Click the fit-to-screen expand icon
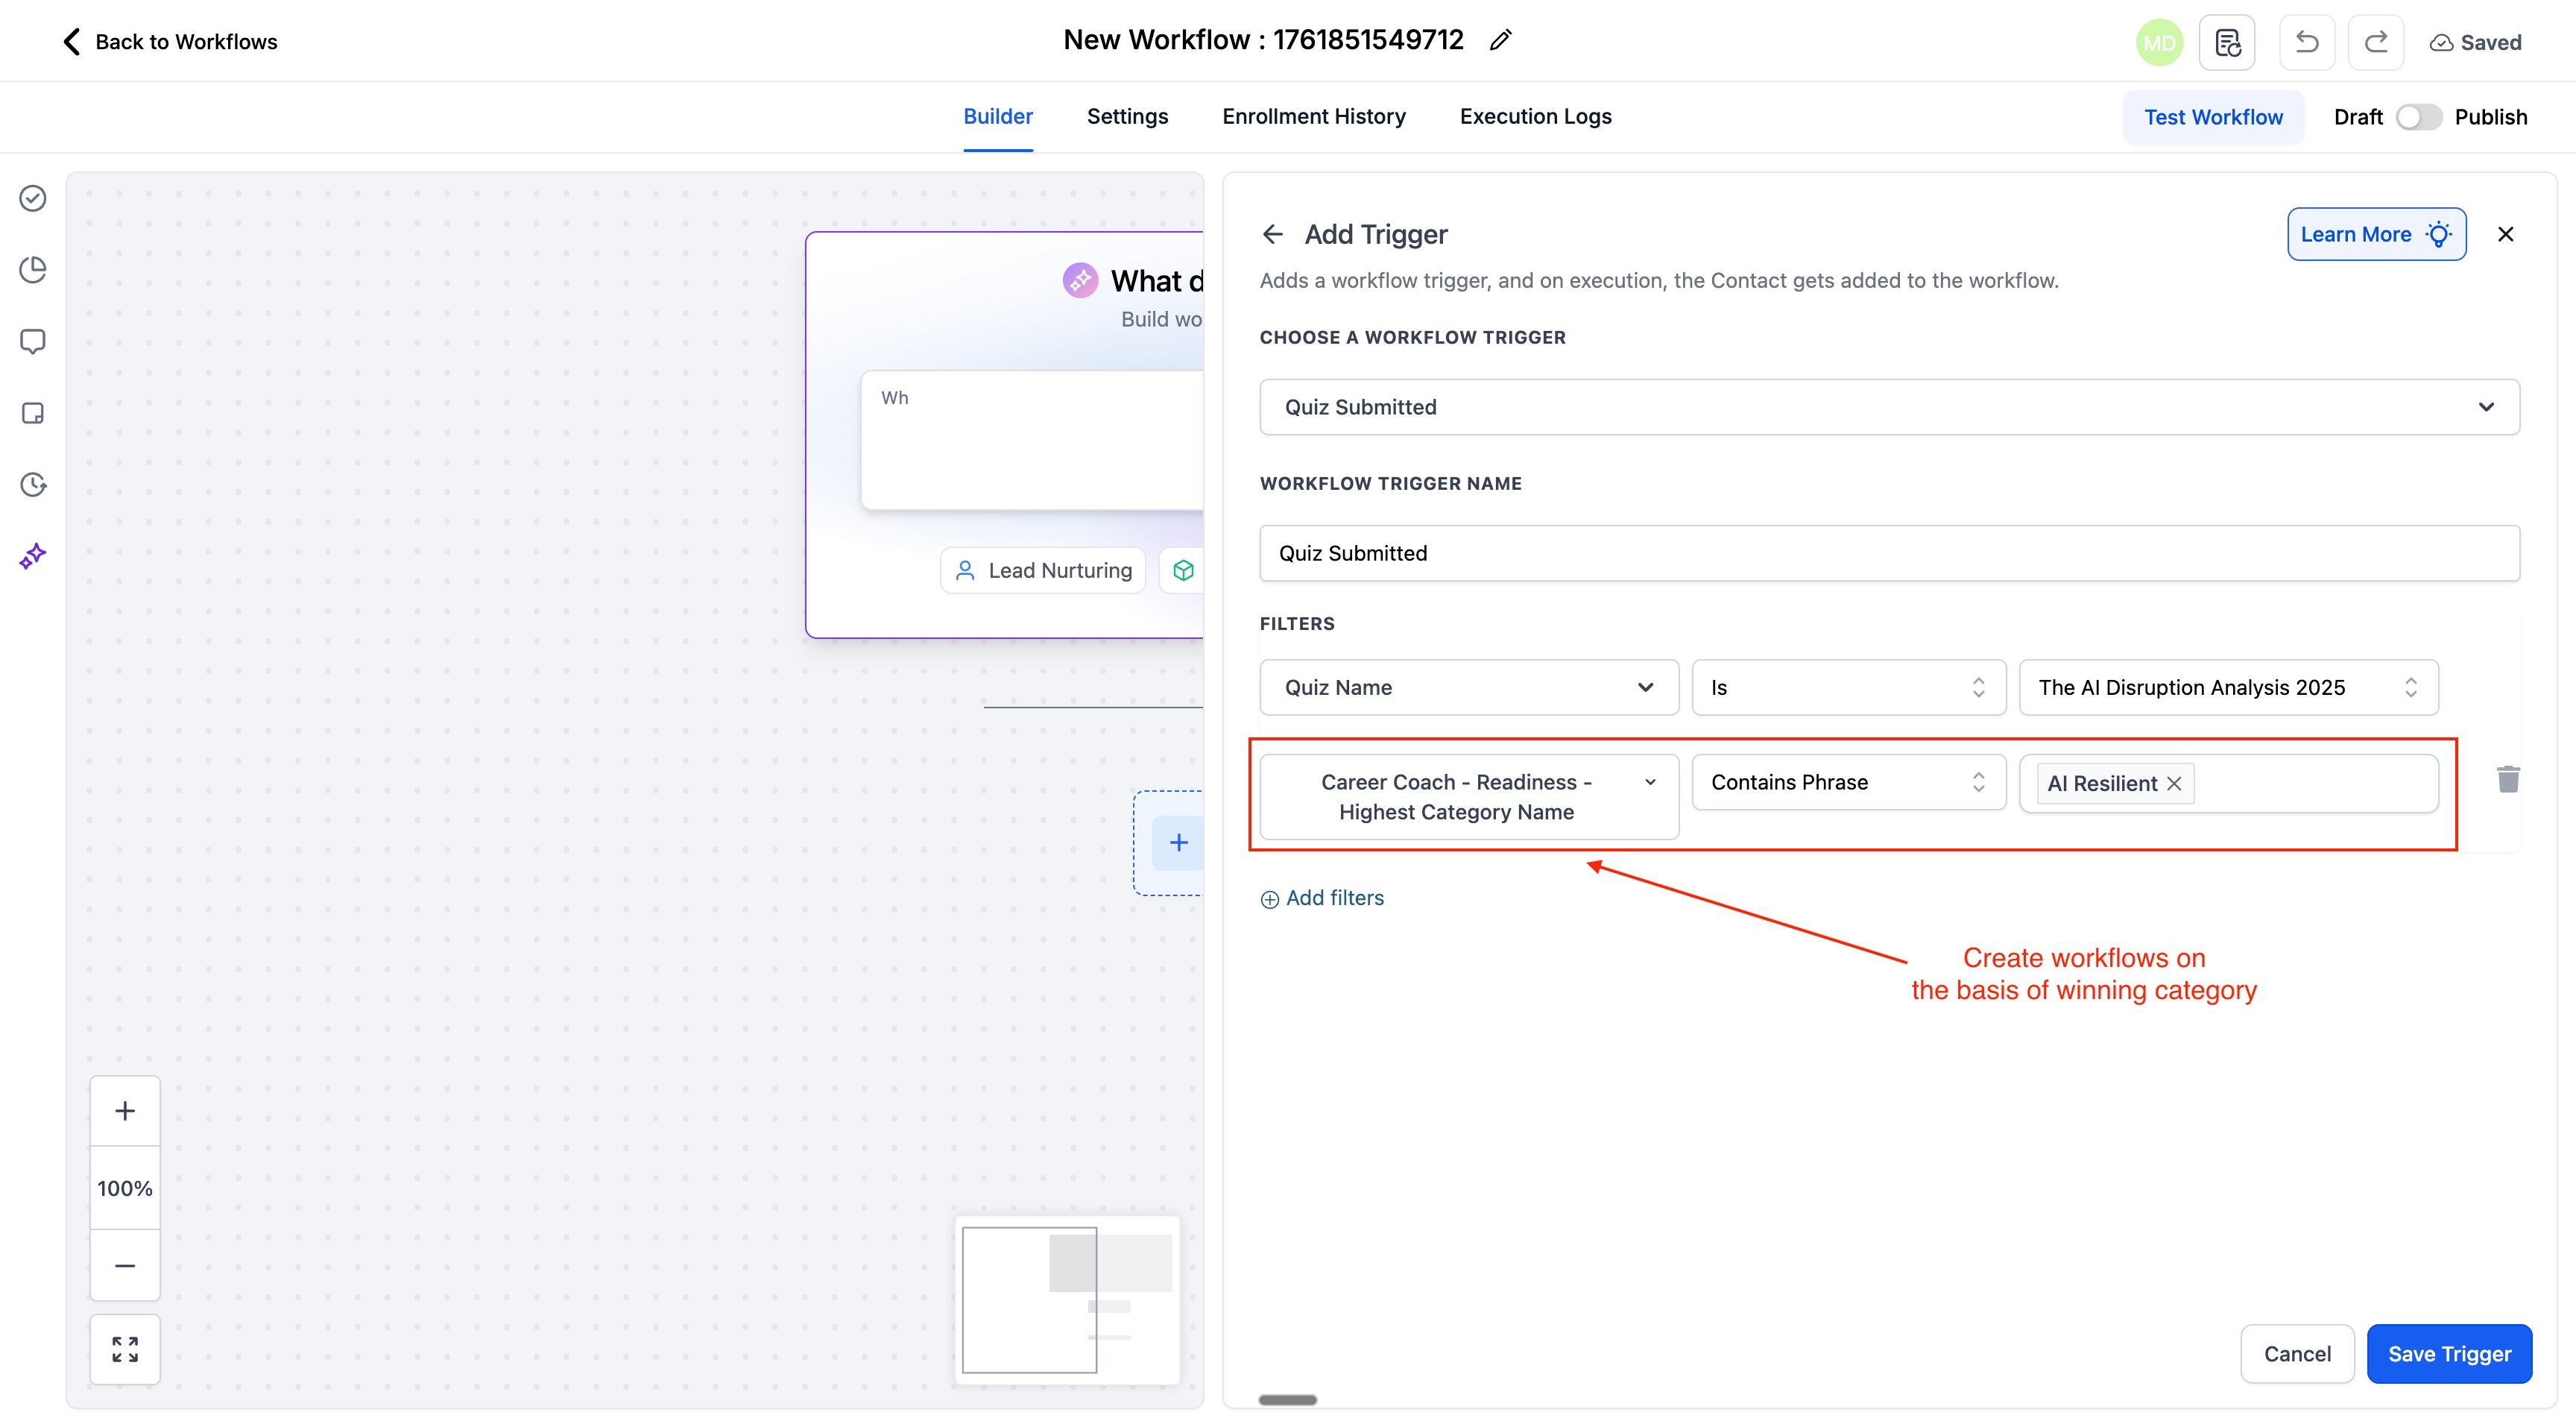 (x=125, y=1349)
